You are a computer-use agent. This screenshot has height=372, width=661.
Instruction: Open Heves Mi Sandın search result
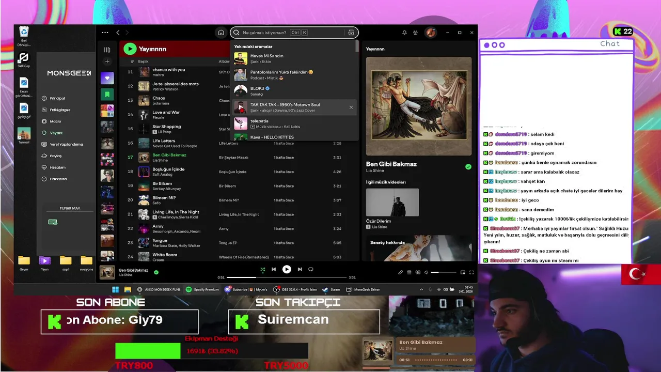293,58
